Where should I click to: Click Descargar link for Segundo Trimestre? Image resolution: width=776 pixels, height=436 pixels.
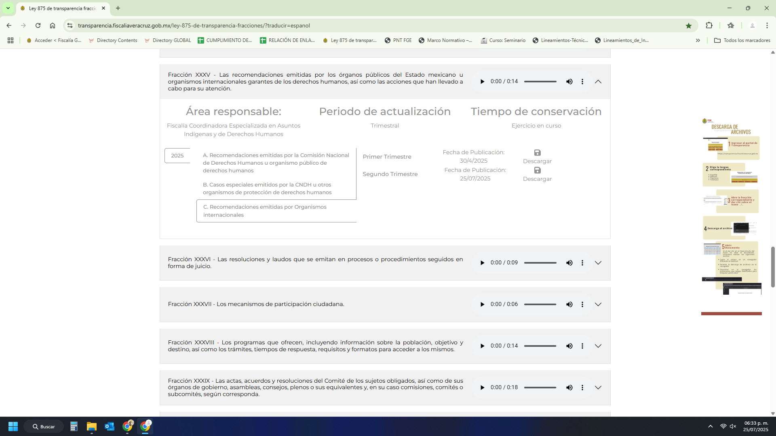(537, 179)
